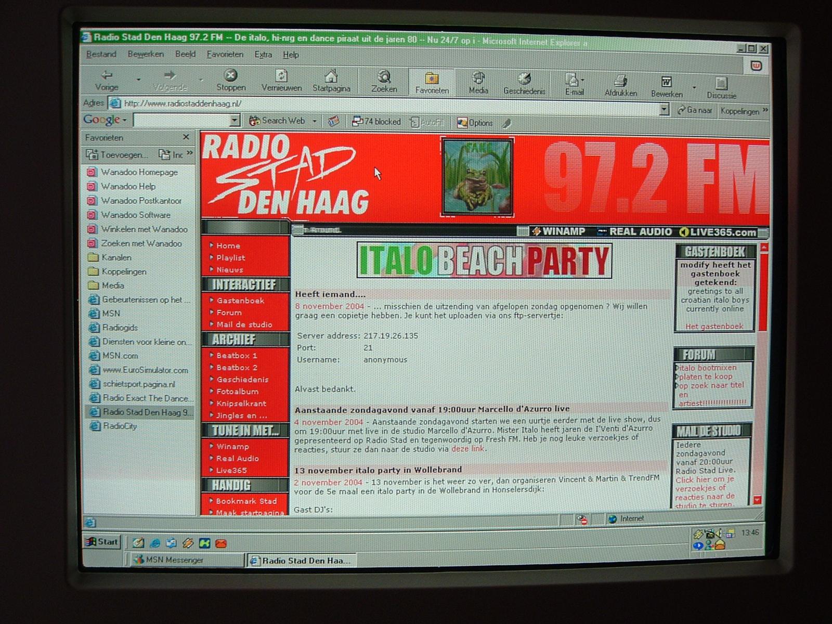Screen dimensions: 832x624
Task: Click the 74 blocked popup blocker
Action: tap(376, 122)
